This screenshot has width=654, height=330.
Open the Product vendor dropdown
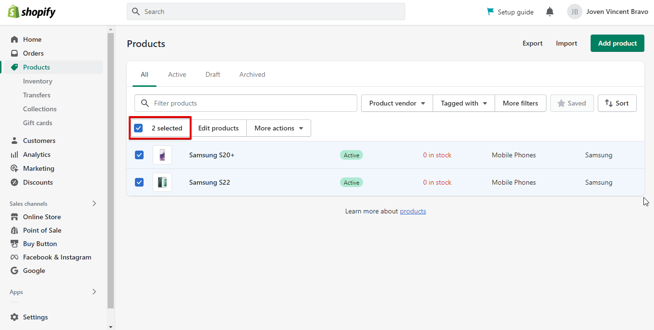[397, 103]
